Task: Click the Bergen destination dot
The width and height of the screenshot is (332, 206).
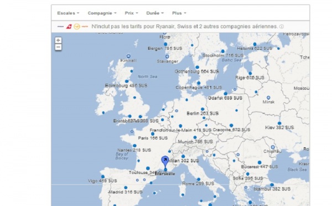Action: (165, 44)
